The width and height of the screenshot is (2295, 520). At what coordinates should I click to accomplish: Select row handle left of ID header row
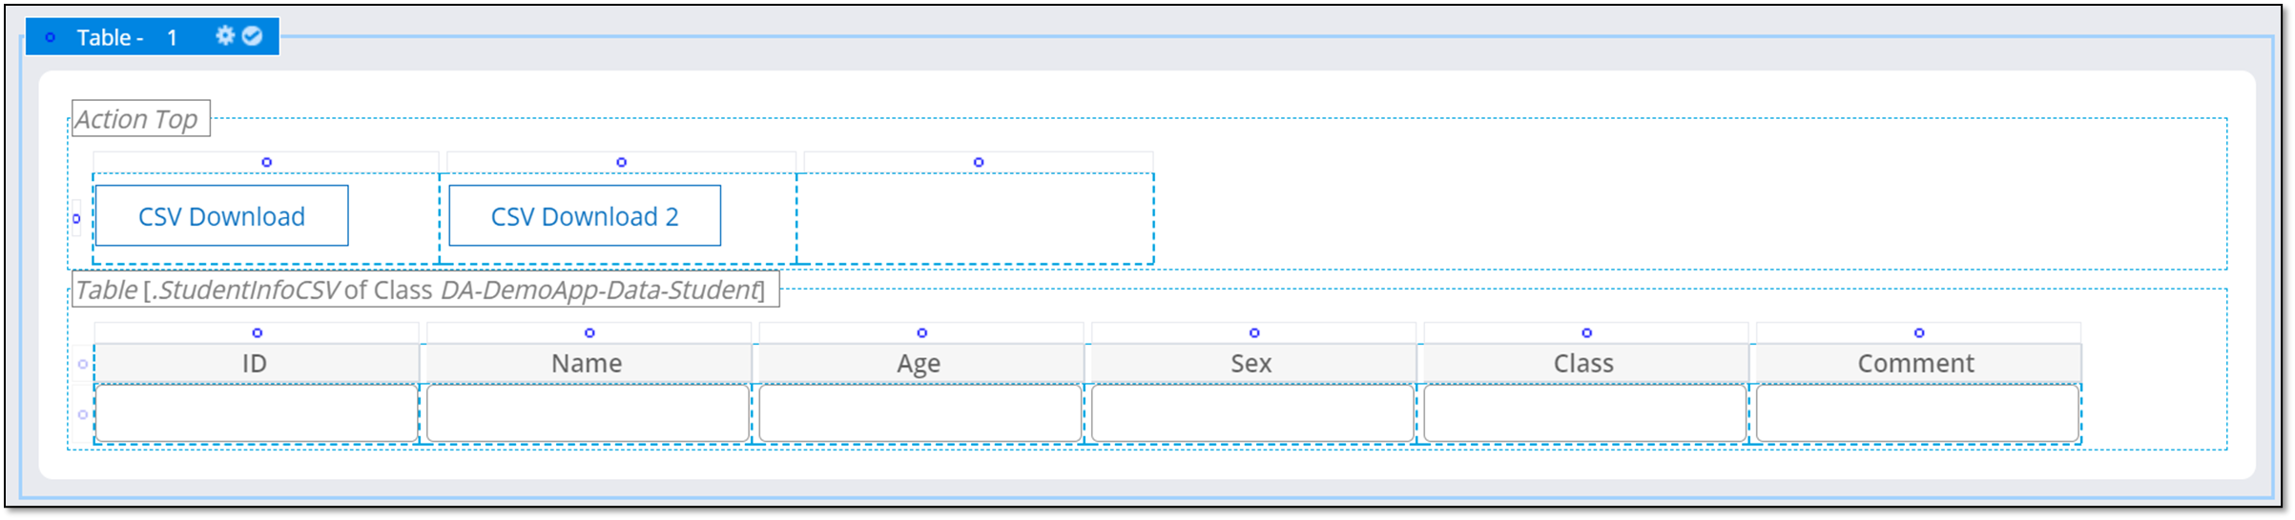(x=83, y=364)
